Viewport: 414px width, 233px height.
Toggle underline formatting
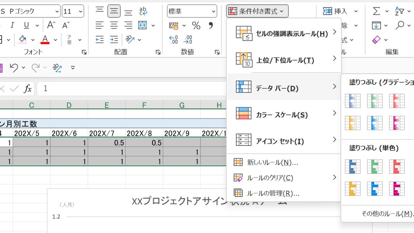pyautogui.click(x=27, y=25)
